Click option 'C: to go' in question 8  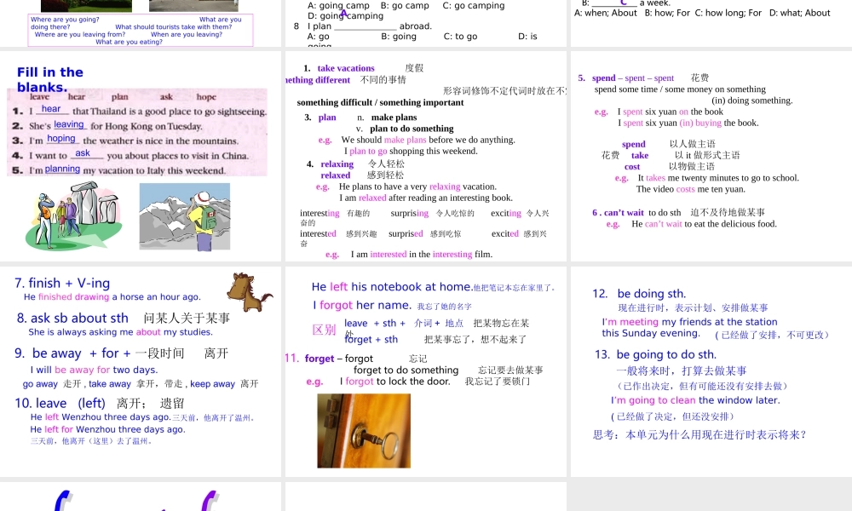click(x=460, y=37)
